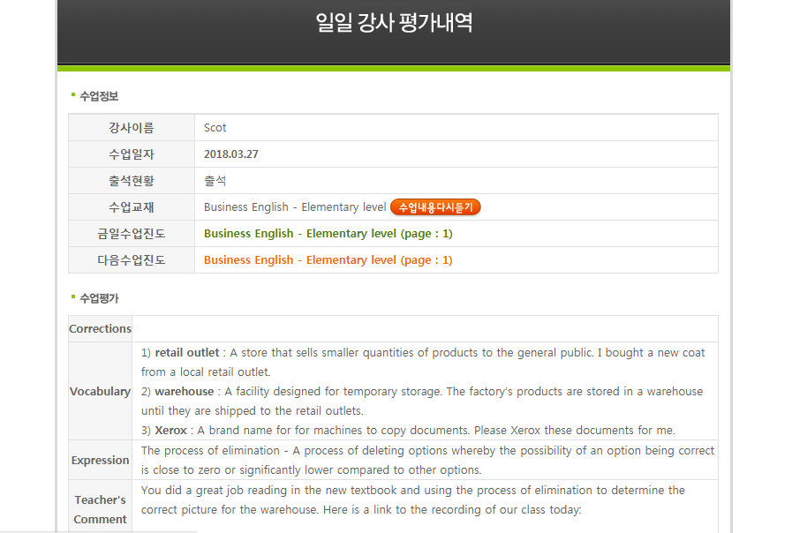Click the Vocabulary row label

pos(100,391)
